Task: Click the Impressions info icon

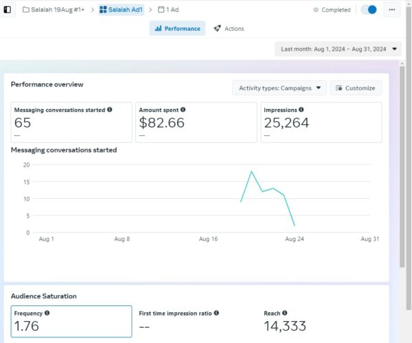Action: tap(301, 109)
